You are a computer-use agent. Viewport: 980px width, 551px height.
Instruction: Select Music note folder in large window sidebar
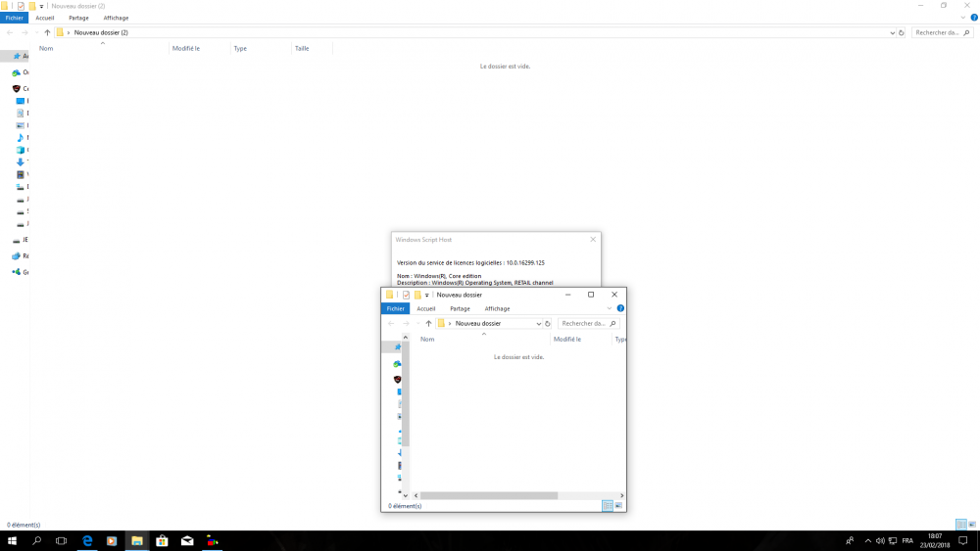pos(20,137)
